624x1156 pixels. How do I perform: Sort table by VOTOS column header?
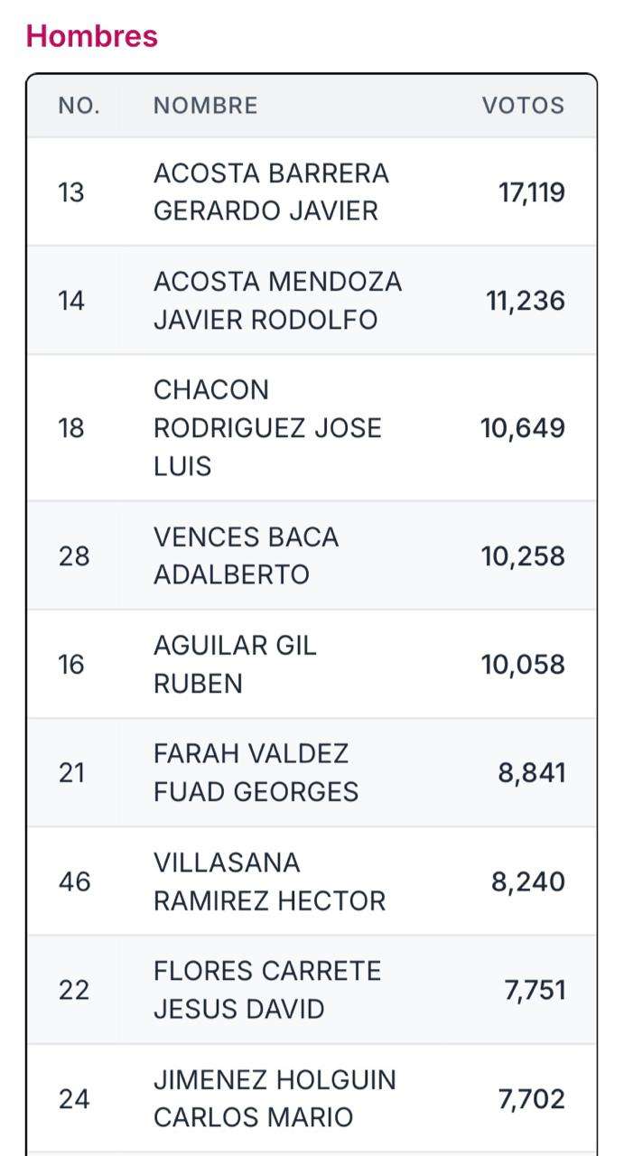pos(523,106)
